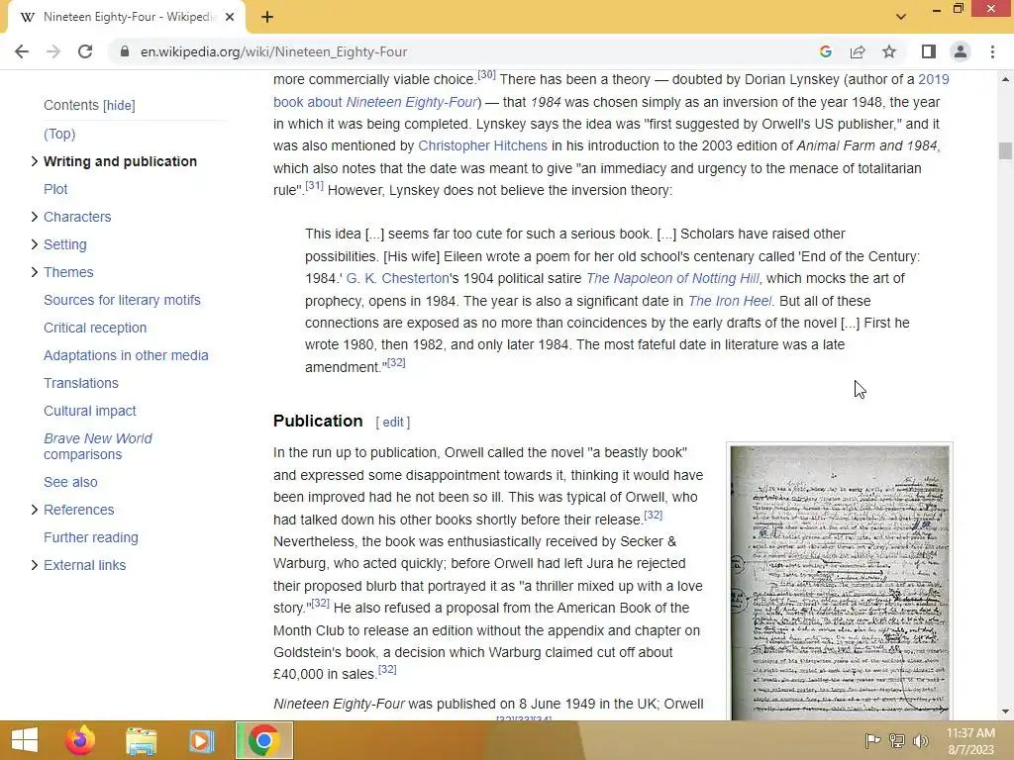Expand the Setting contents entry
The image size is (1014, 760).
[35, 244]
